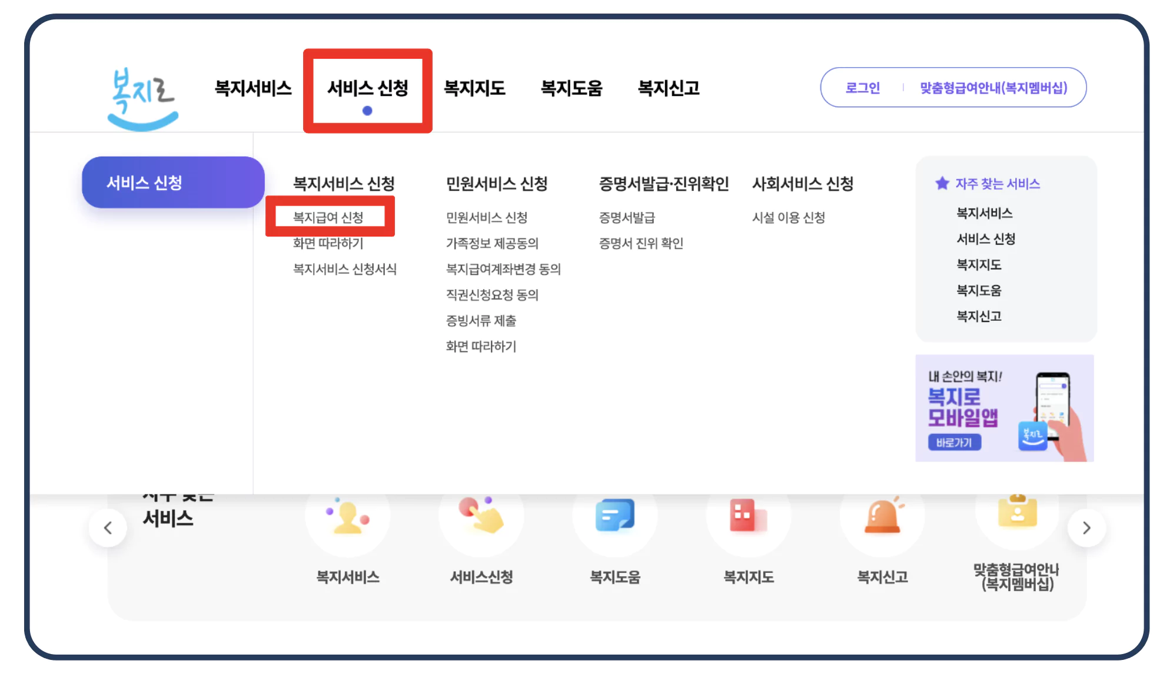Select the 서비스 신청 top menu
The width and height of the screenshot is (1163, 677).
368,88
